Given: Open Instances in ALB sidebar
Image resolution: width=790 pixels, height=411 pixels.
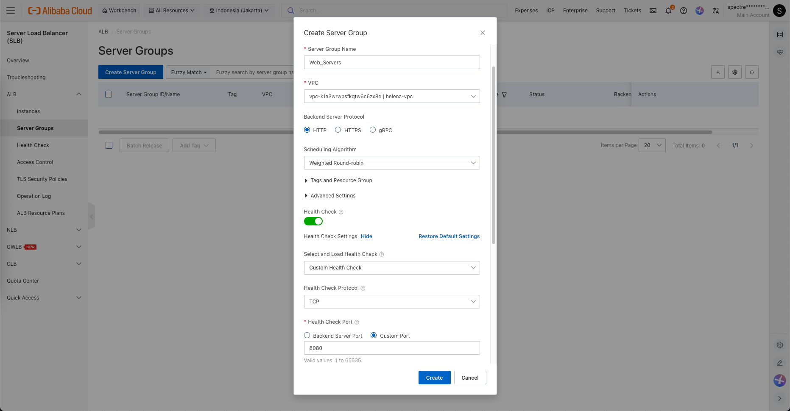Looking at the screenshot, I should coord(28,111).
